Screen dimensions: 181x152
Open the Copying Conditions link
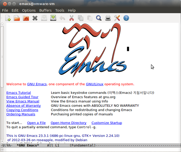click(22, 110)
